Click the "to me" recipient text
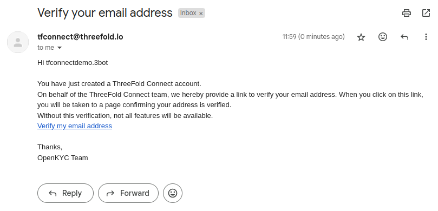This screenshot has width=438, height=211. (x=46, y=48)
